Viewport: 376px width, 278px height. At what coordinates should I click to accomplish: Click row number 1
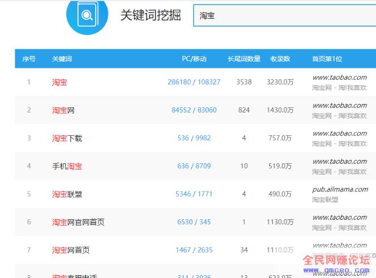coord(29,82)
